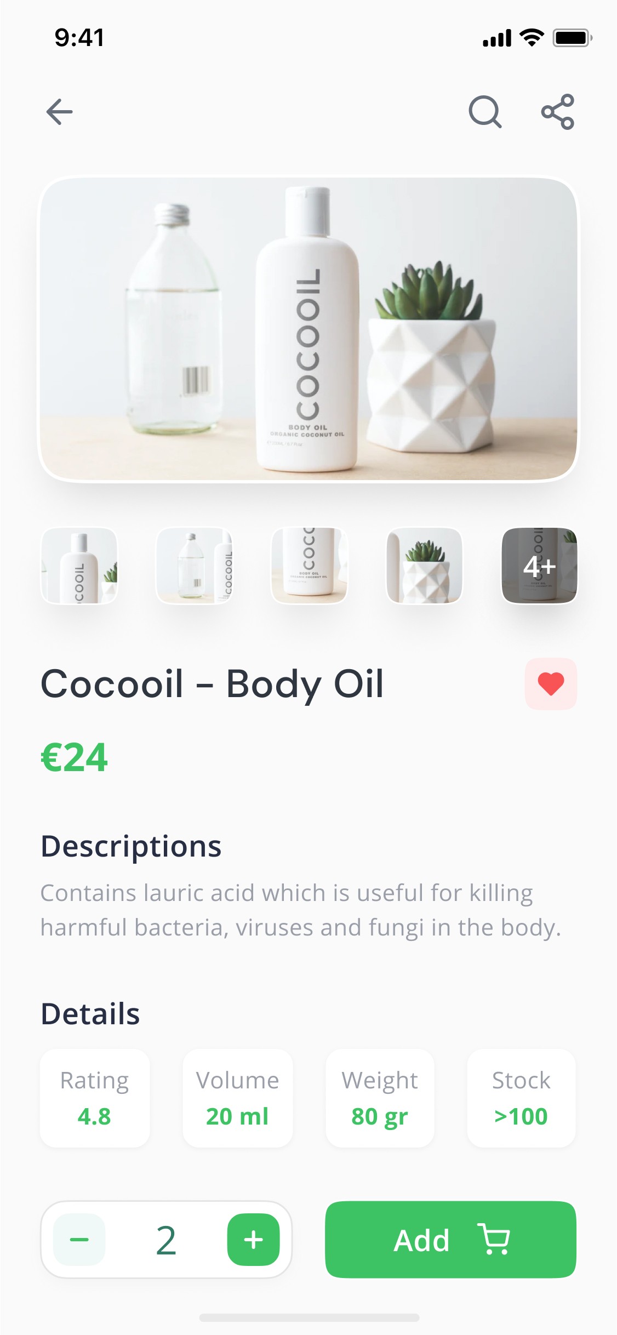Screen dimensions: 617x1335
Task: Open the main product image
Action: (x=308, y=329)
